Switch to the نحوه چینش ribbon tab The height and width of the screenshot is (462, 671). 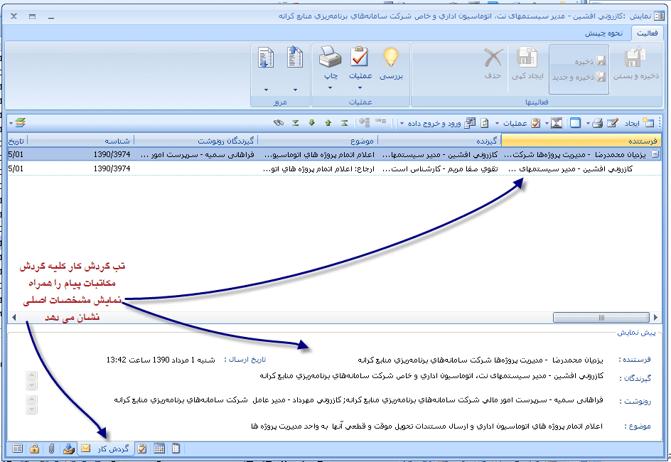click(x=603, y=33)
